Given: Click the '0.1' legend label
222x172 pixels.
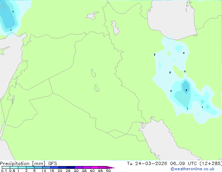Looking at the screenshot, I should click(x=4, y=171).
